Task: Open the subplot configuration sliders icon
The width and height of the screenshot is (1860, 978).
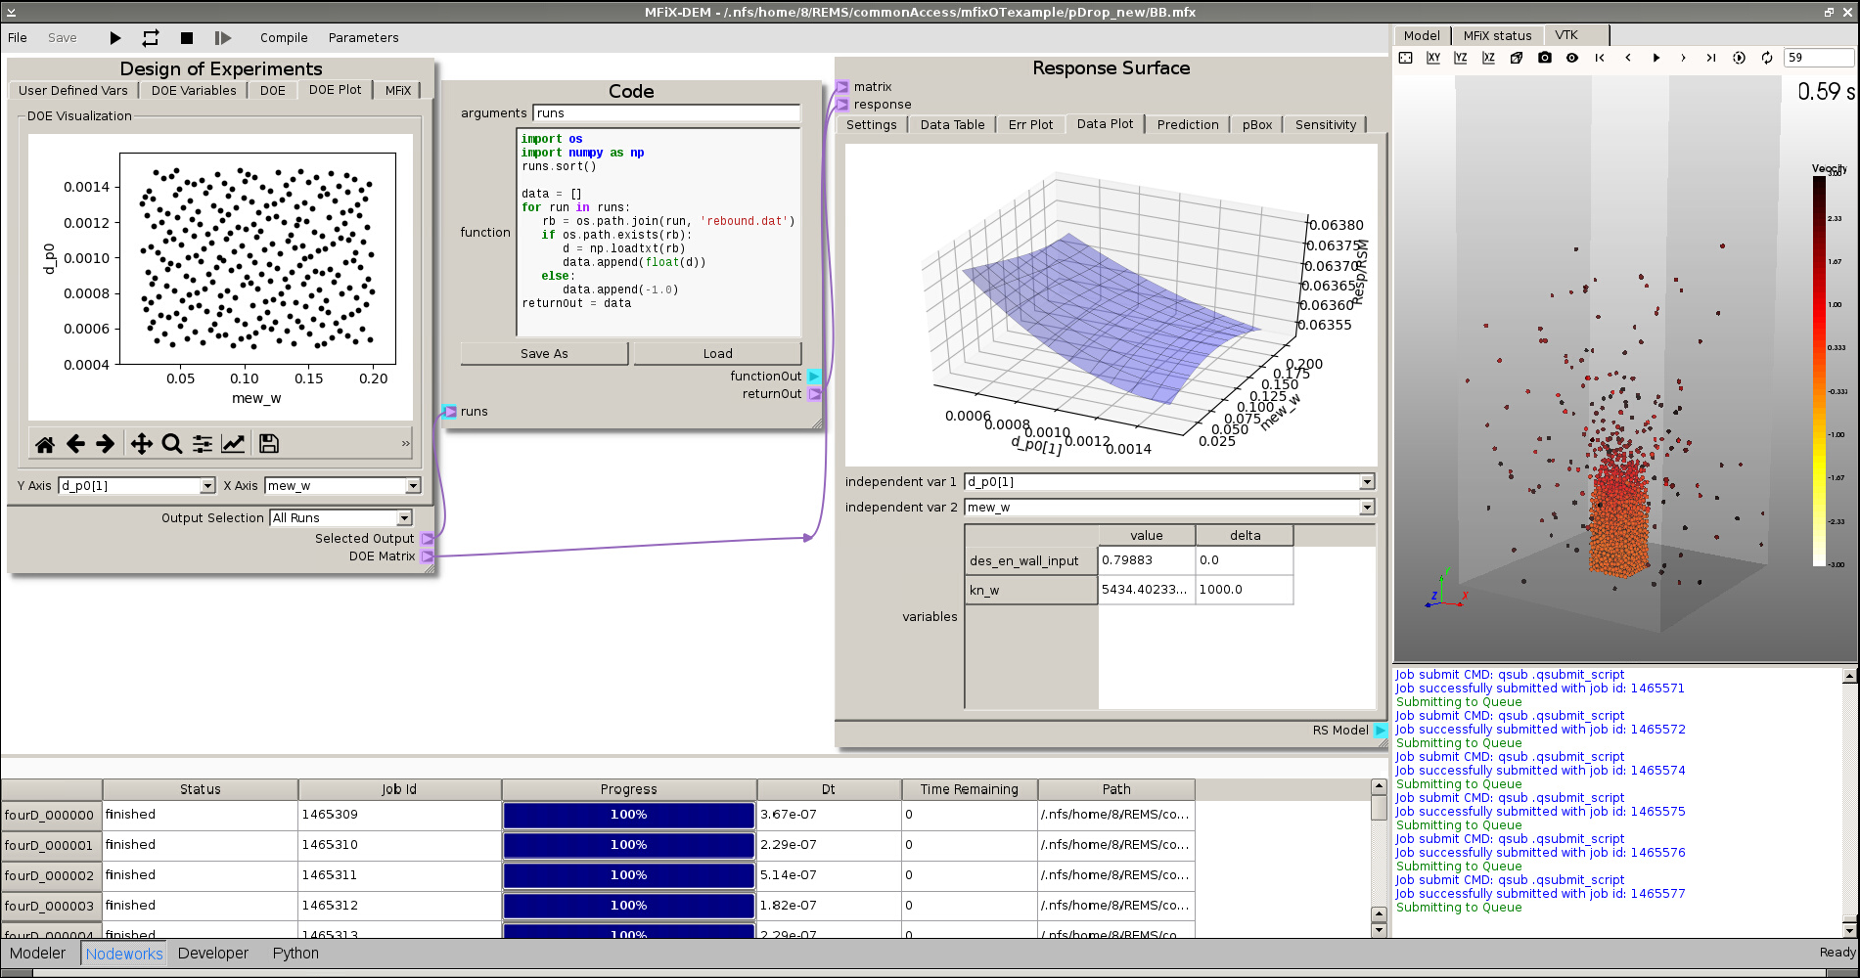Action: [203, 443]
